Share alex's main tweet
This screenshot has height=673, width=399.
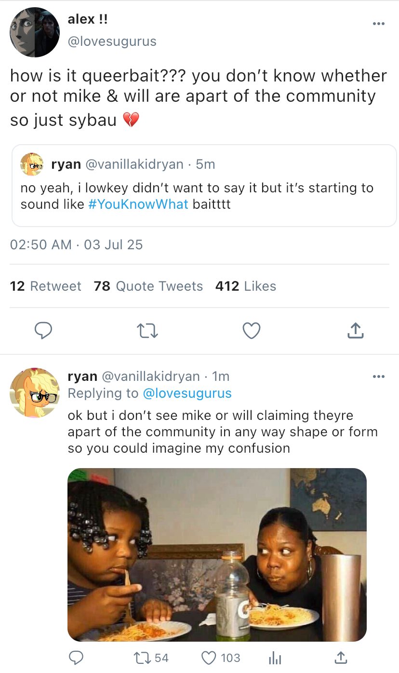[x=355, y=331]
